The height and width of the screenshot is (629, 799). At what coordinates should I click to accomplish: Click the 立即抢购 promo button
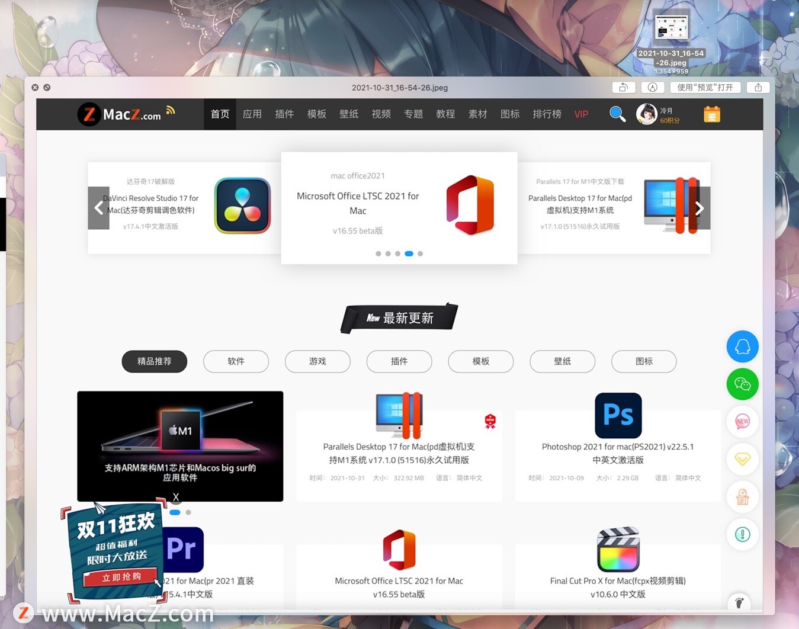tap(121, 577)
